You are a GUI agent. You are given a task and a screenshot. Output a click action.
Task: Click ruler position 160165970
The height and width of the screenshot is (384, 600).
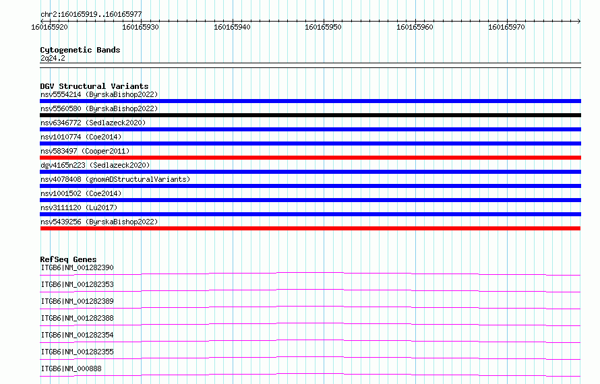coord(506,27)
